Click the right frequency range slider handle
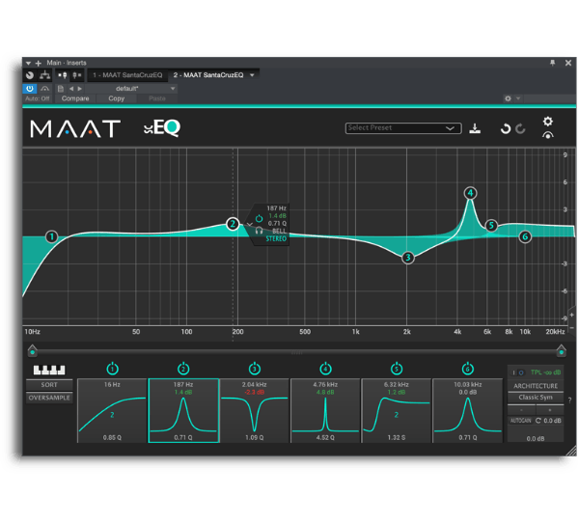 [x=562, y=350]
